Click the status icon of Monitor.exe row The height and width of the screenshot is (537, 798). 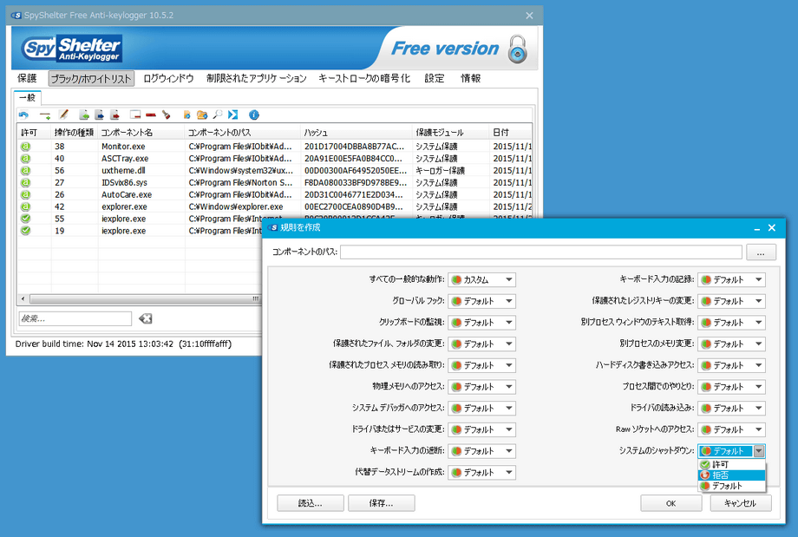tap(25, 147)
